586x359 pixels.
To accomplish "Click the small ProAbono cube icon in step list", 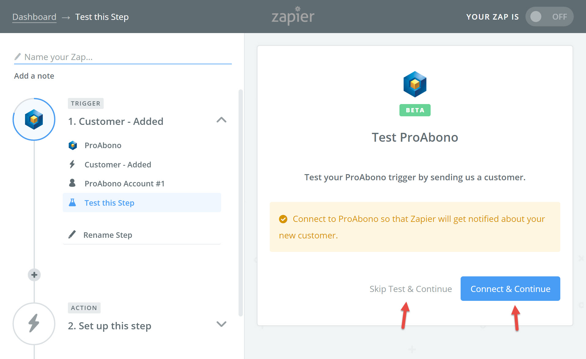I will click(73, 145).
